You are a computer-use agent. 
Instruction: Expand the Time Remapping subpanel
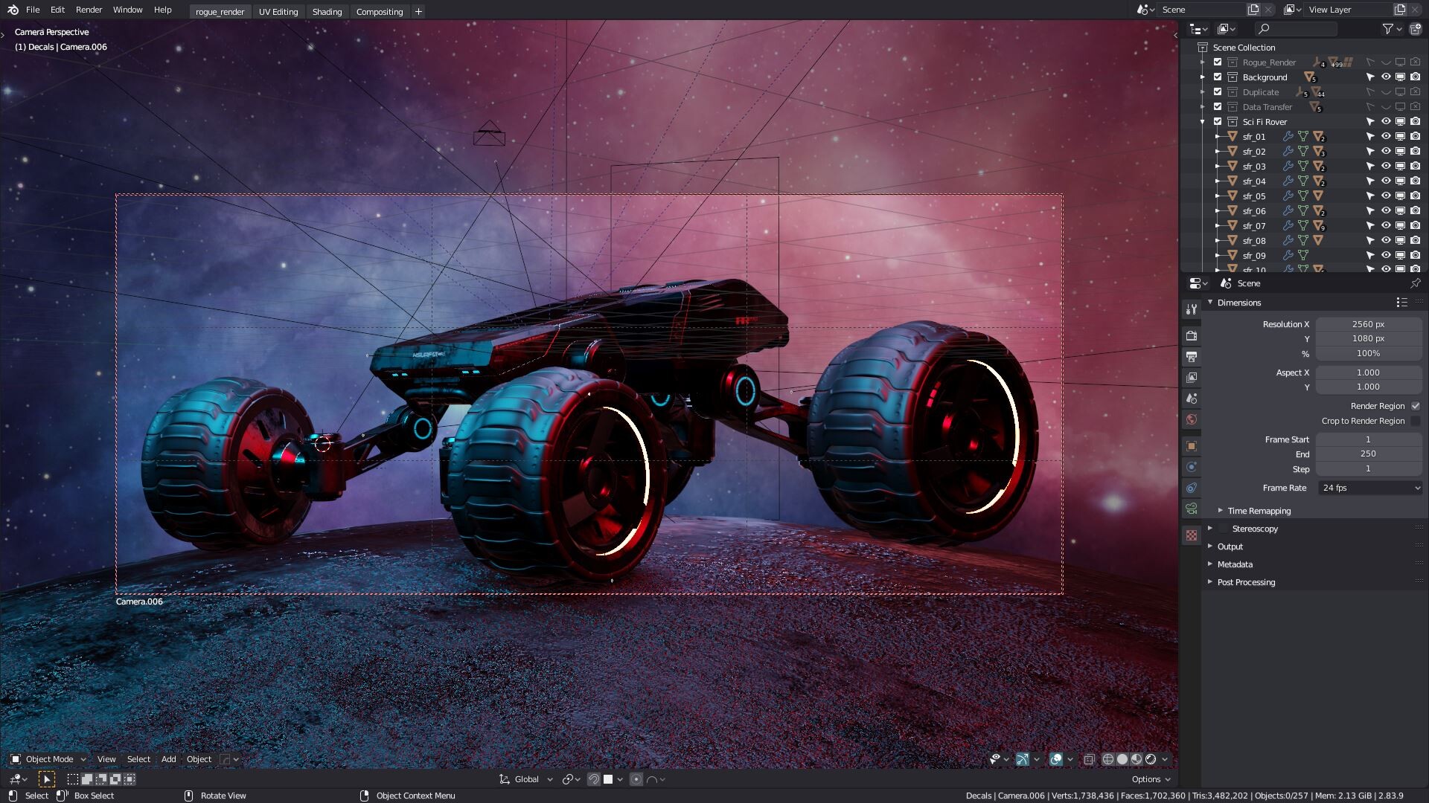1221,511
